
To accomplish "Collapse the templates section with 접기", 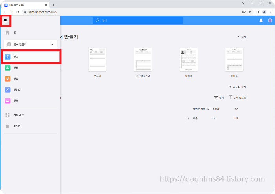I will [x=242, y=37].
